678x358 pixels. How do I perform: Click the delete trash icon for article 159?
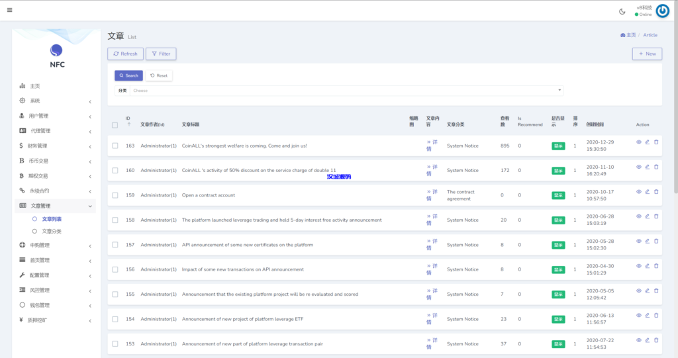[x=656, y=191]
